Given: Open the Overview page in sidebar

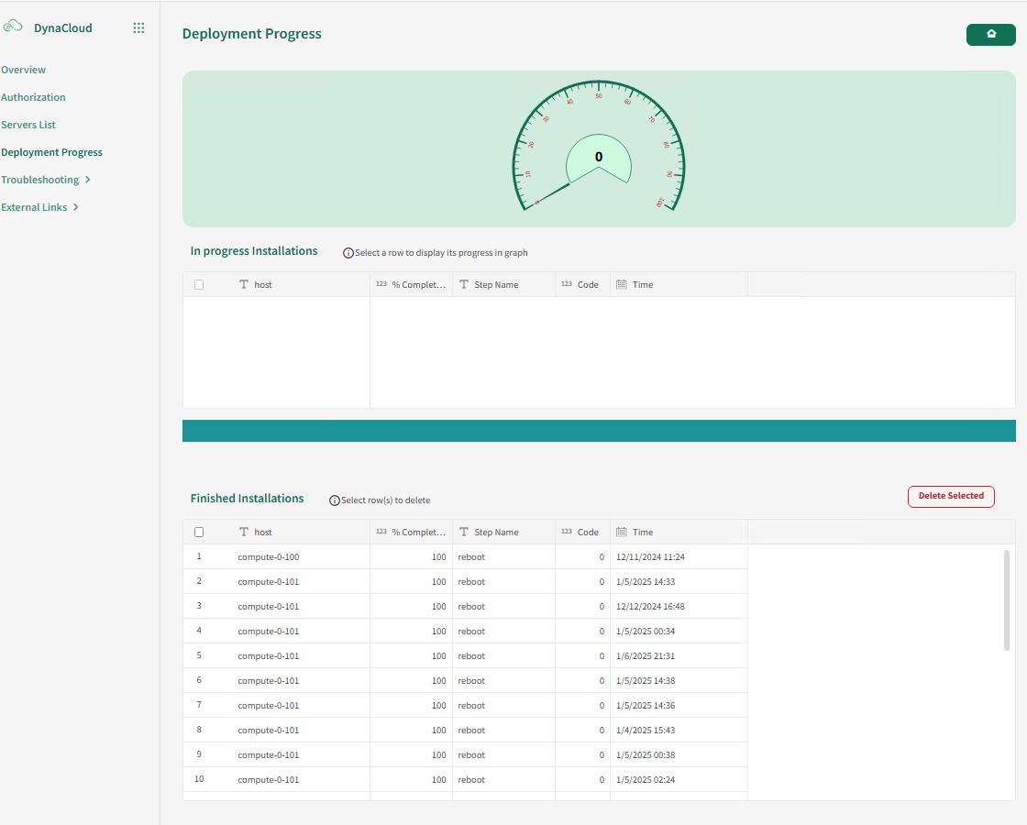Looking at the screenshot, I should tap(24, 70).
